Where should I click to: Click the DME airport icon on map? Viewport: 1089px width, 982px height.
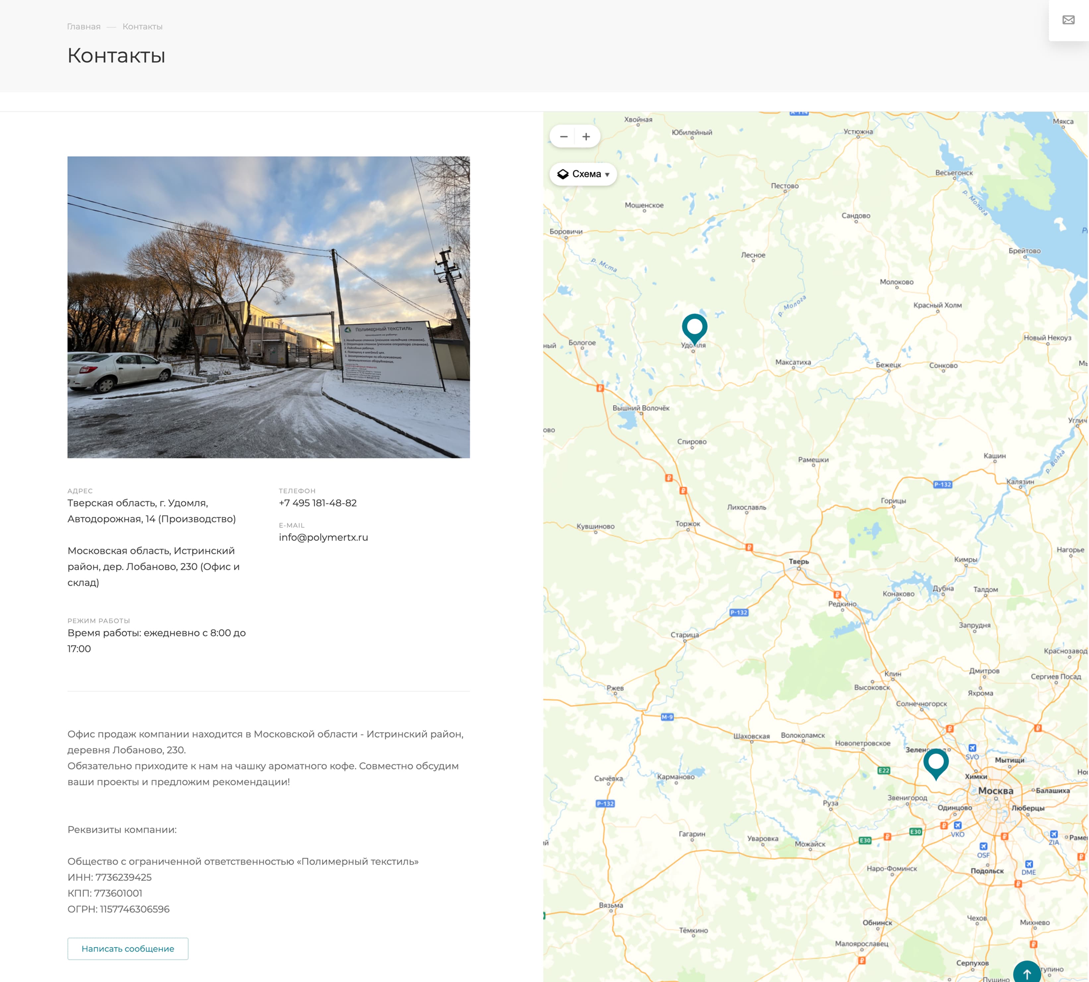coord(1029,864)
